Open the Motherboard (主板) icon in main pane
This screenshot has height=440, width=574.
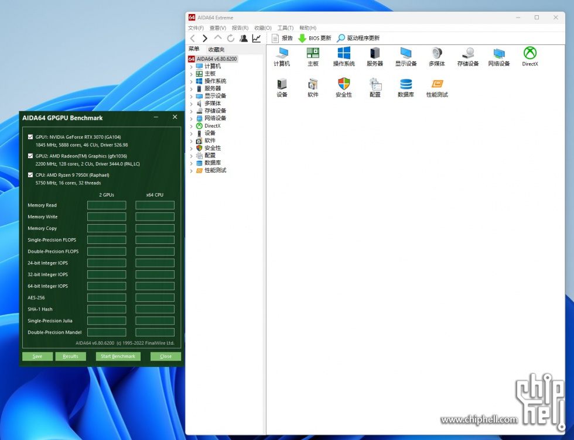313,57
